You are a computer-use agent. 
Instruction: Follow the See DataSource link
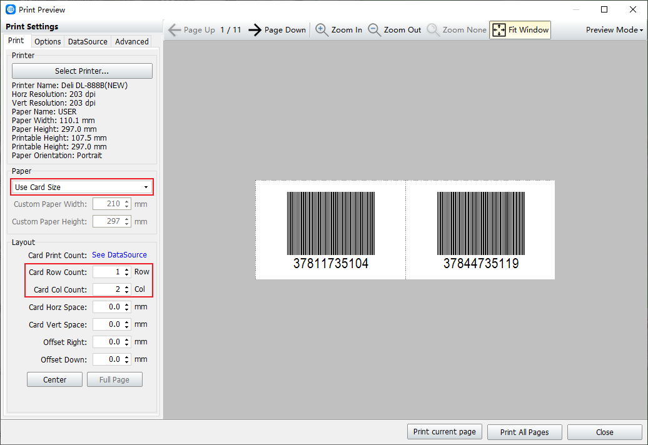[x=119, y=255]
